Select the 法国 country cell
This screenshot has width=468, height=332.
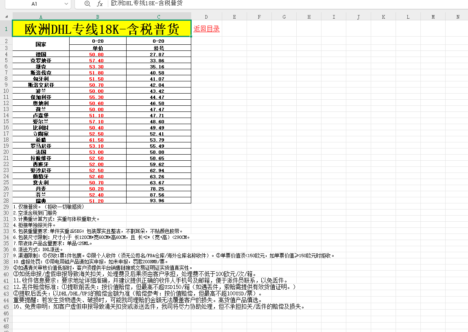coord(41,152)
